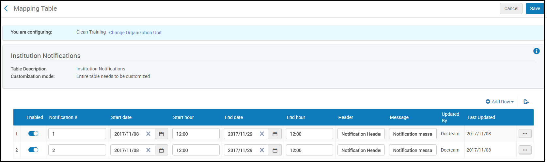Open calendar picker for row 1 start date
Screen dimensions: 547x162
[x=161, y=134]
